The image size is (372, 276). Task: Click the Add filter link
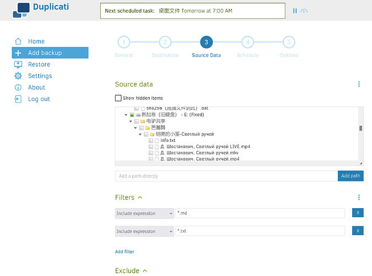click(125, 252)
